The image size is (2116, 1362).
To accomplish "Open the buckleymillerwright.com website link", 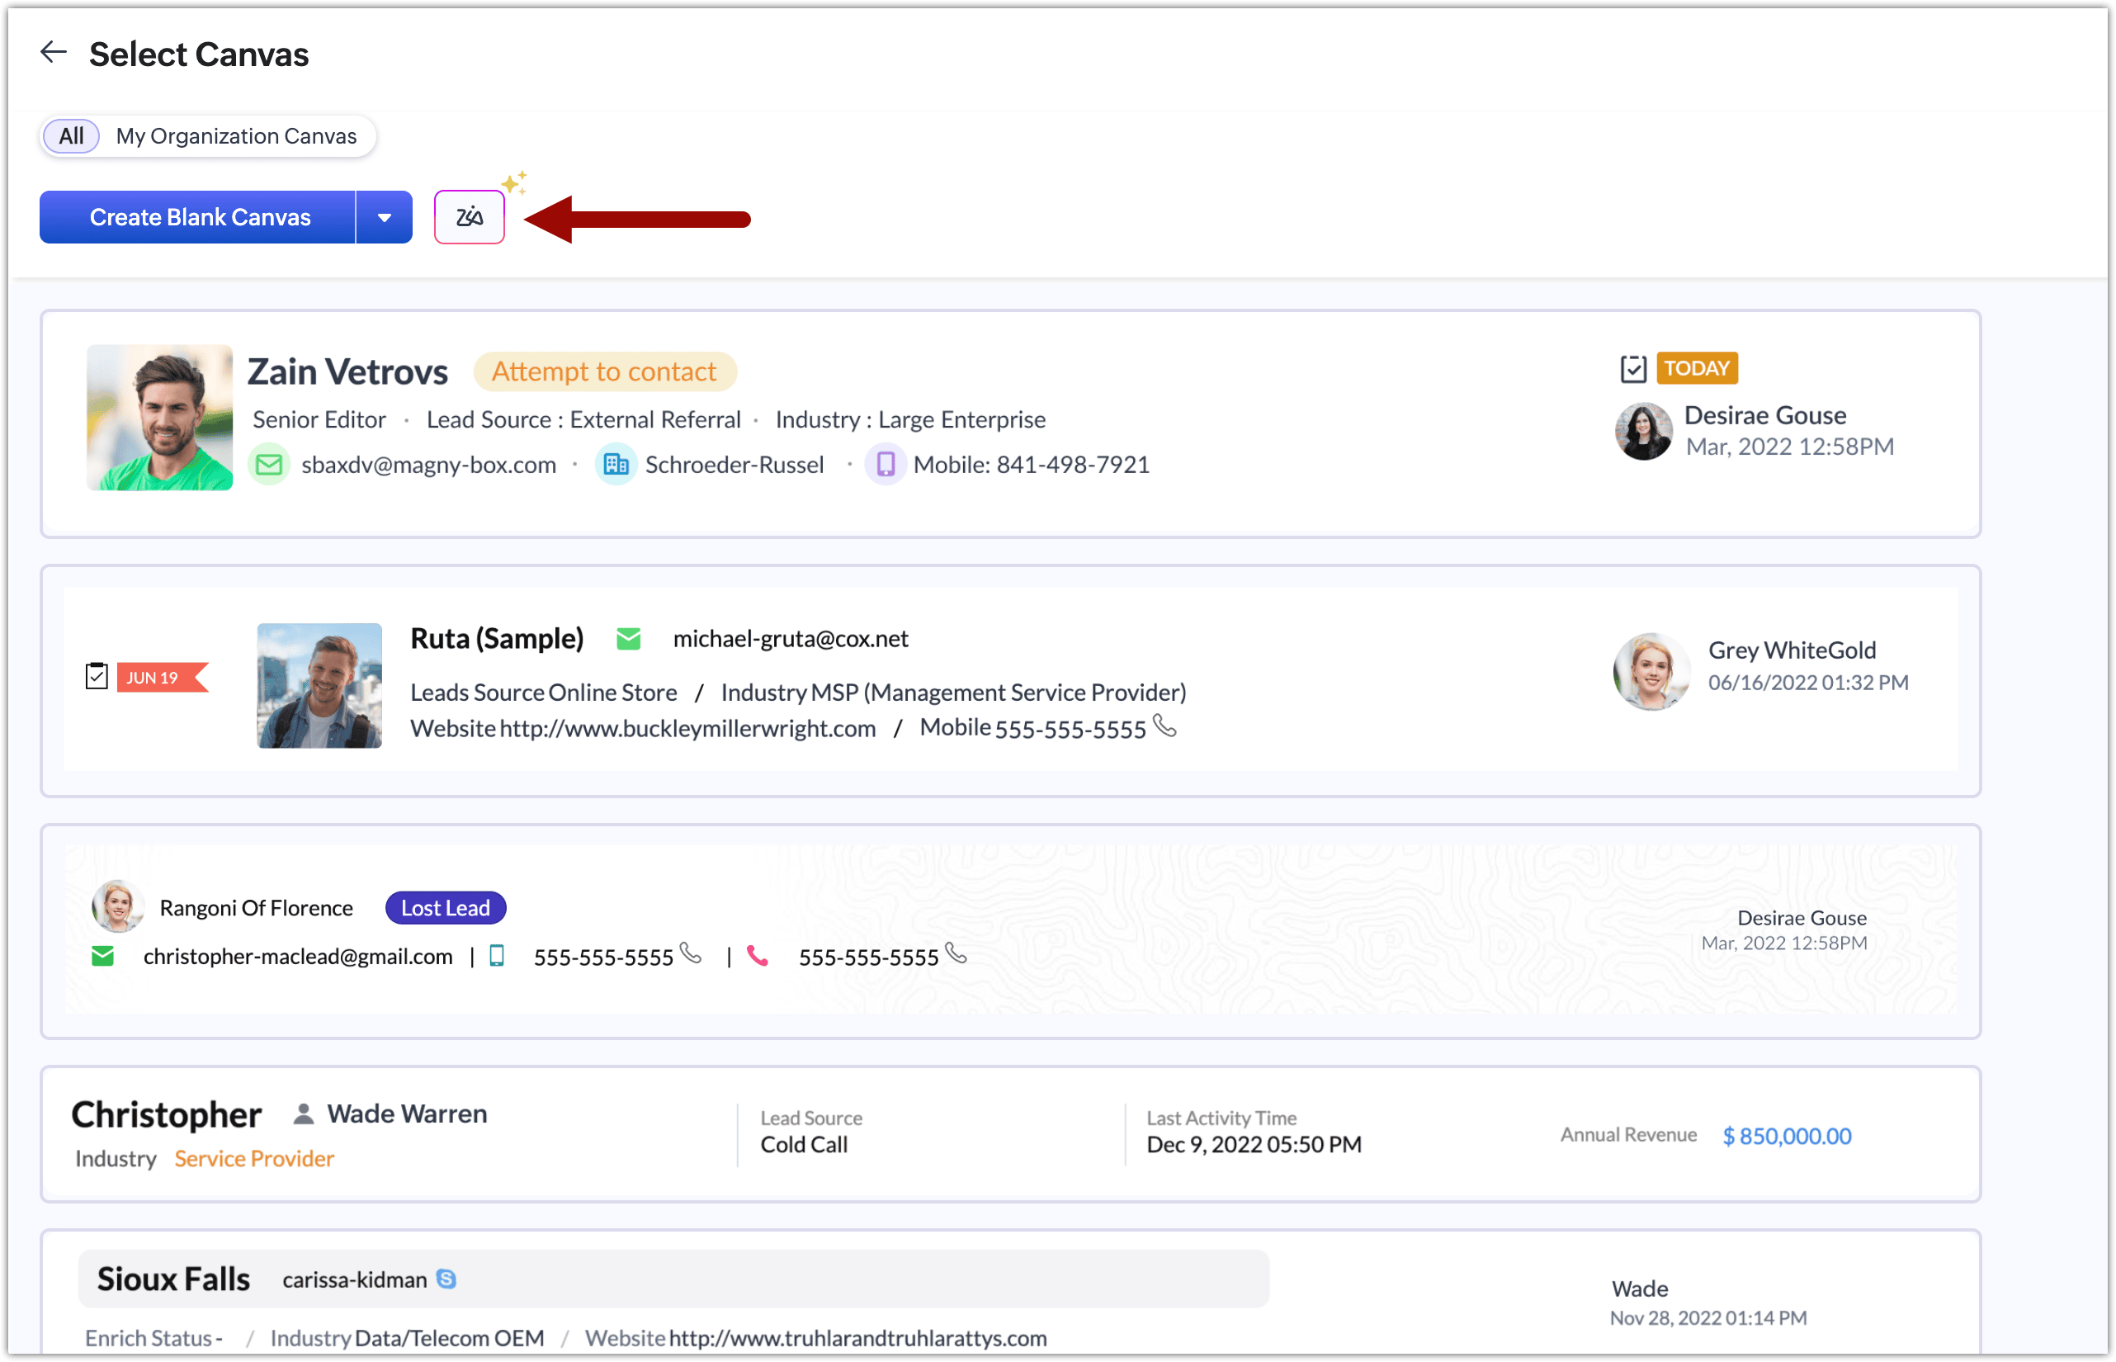I will (687, 729).
